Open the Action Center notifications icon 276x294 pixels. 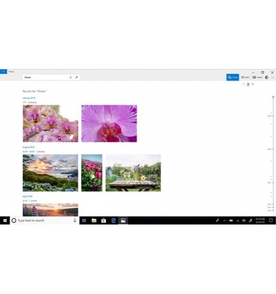click(271, 220)
